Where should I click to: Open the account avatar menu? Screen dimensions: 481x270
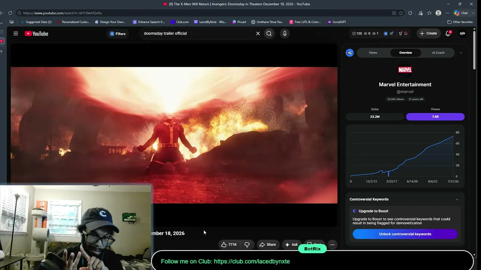click(463, 33)
